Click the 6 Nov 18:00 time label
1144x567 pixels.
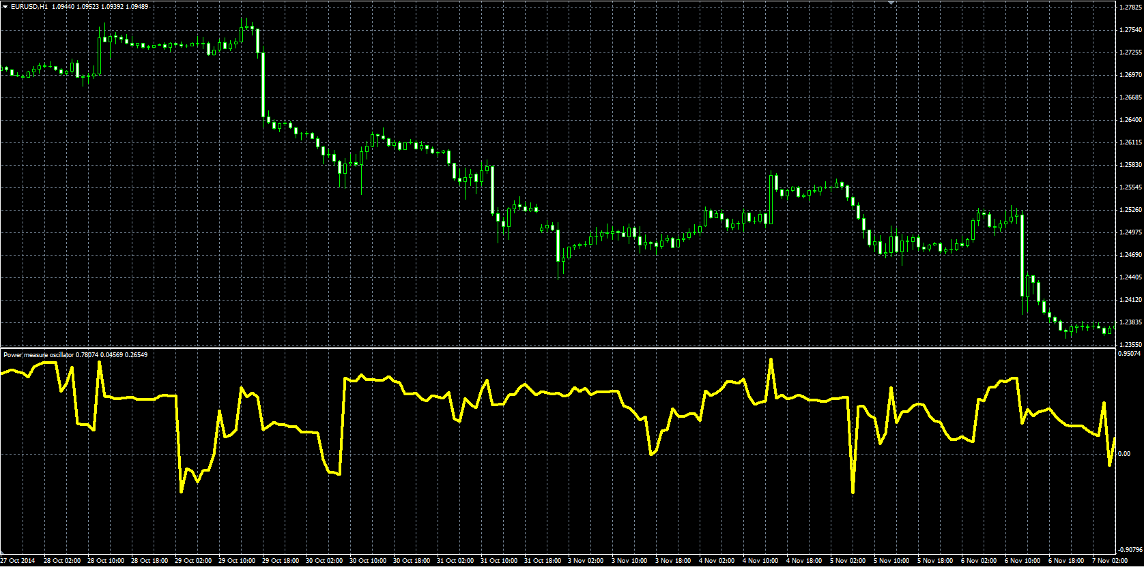coord(1066,561)
